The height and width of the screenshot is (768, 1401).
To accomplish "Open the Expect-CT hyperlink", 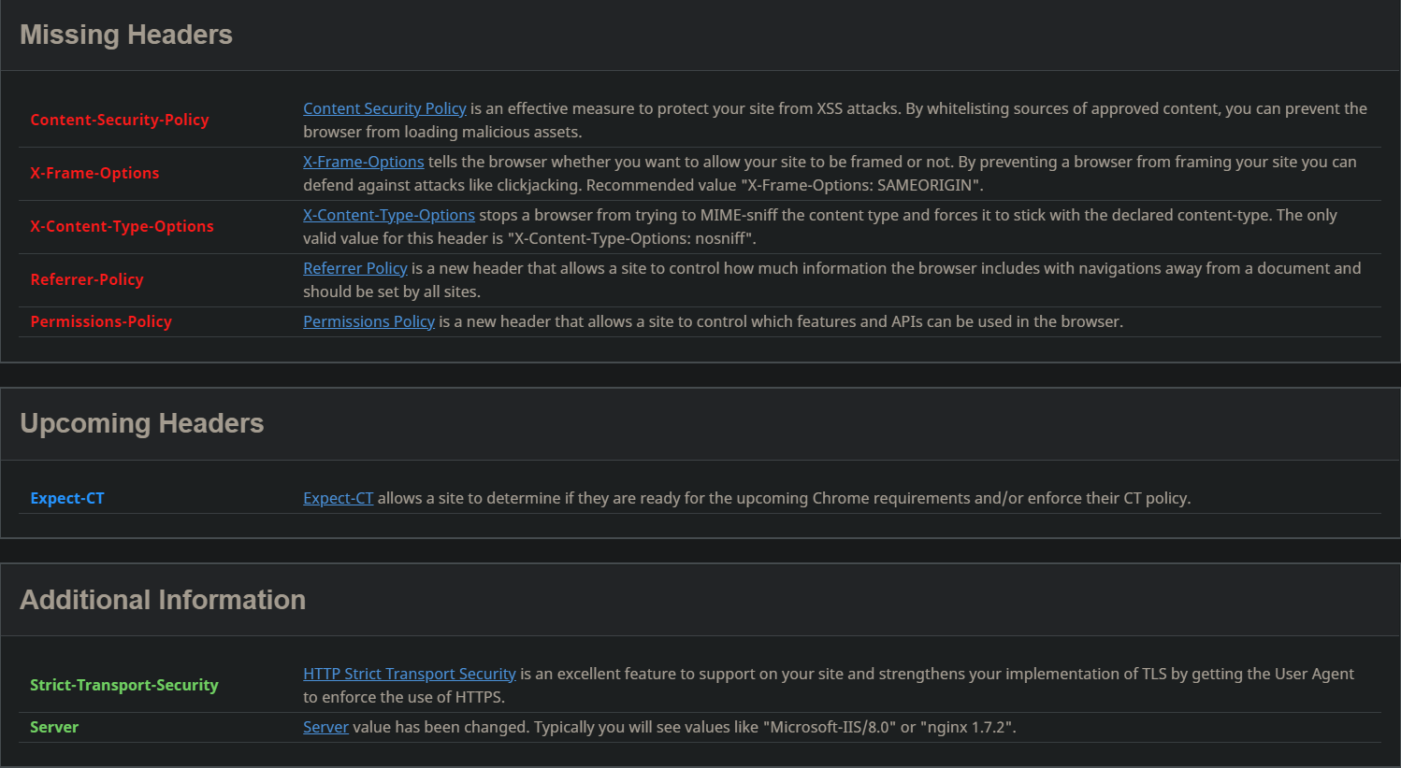I will coord(338,498).
